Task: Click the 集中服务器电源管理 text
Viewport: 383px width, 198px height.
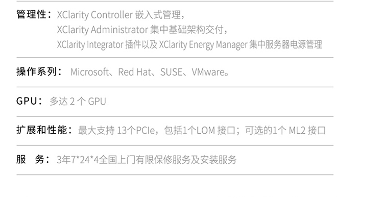Action: coord(285,45)
